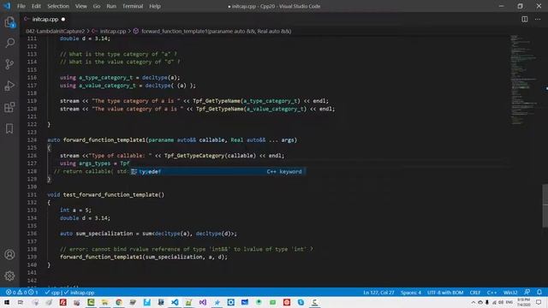This screenshot has width=548, height=308.
Task: Open FileZilla red icon on taskbar
Action: click(63, 302)
